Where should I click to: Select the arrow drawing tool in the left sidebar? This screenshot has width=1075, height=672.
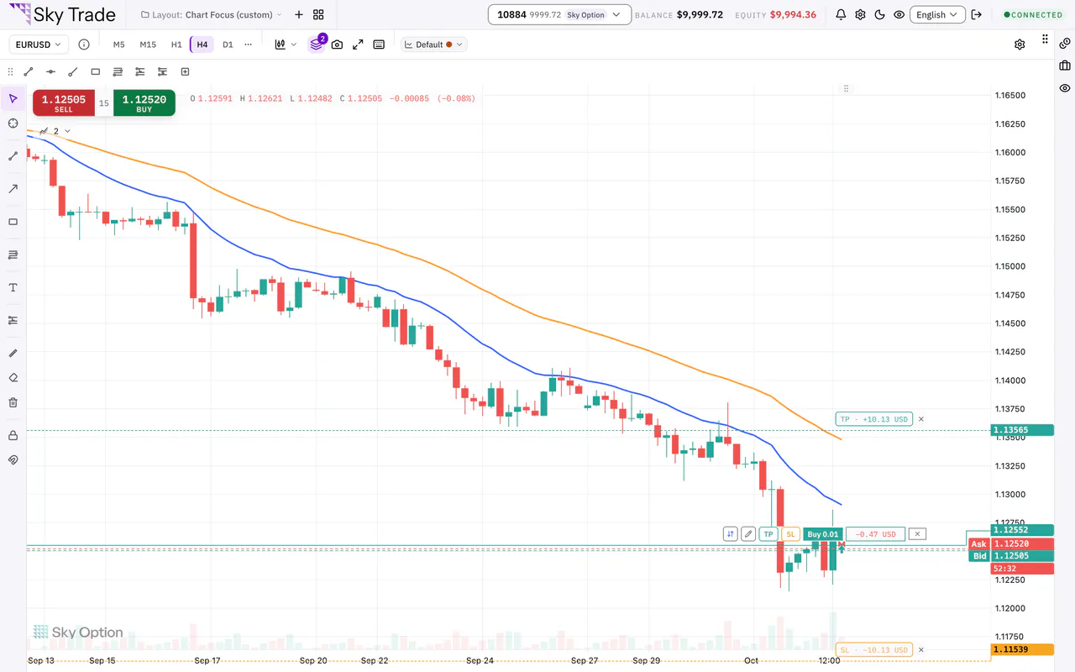(x=13, y=189)
